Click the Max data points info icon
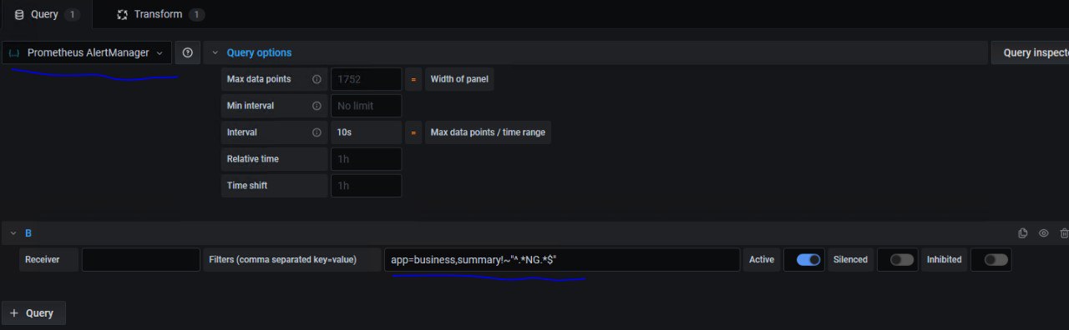 (317, 80)
